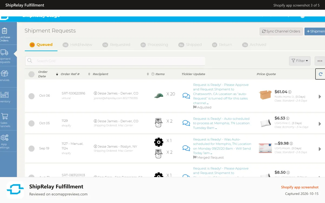Viewport: 325px width, 203px height.
Task: Click order ref SRT-100620916
Action: tap(73, 93)
